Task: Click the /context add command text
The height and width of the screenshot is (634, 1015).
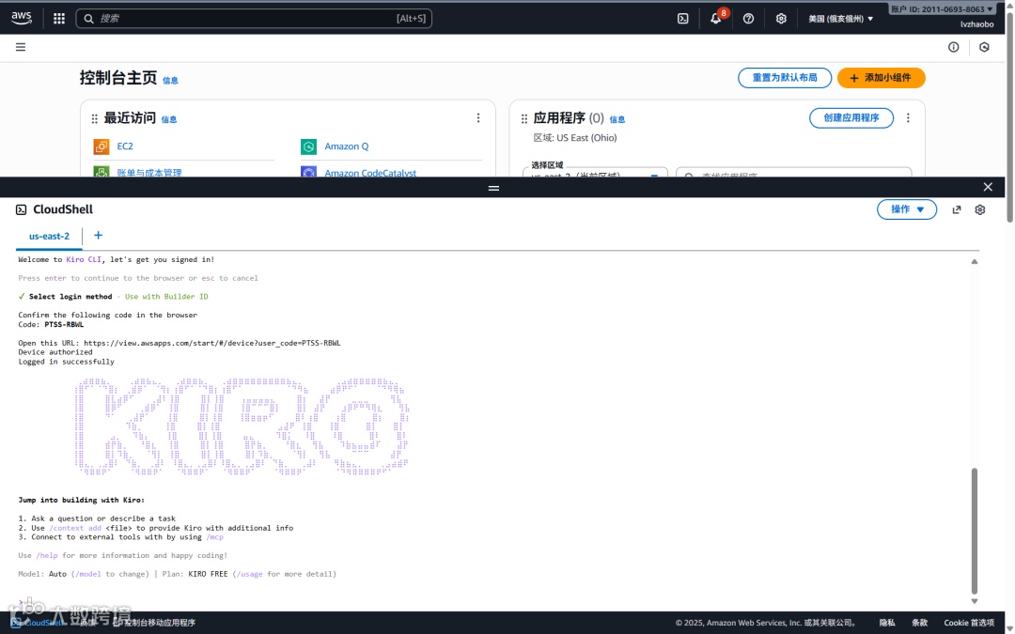Action: [x=75, y=528]
